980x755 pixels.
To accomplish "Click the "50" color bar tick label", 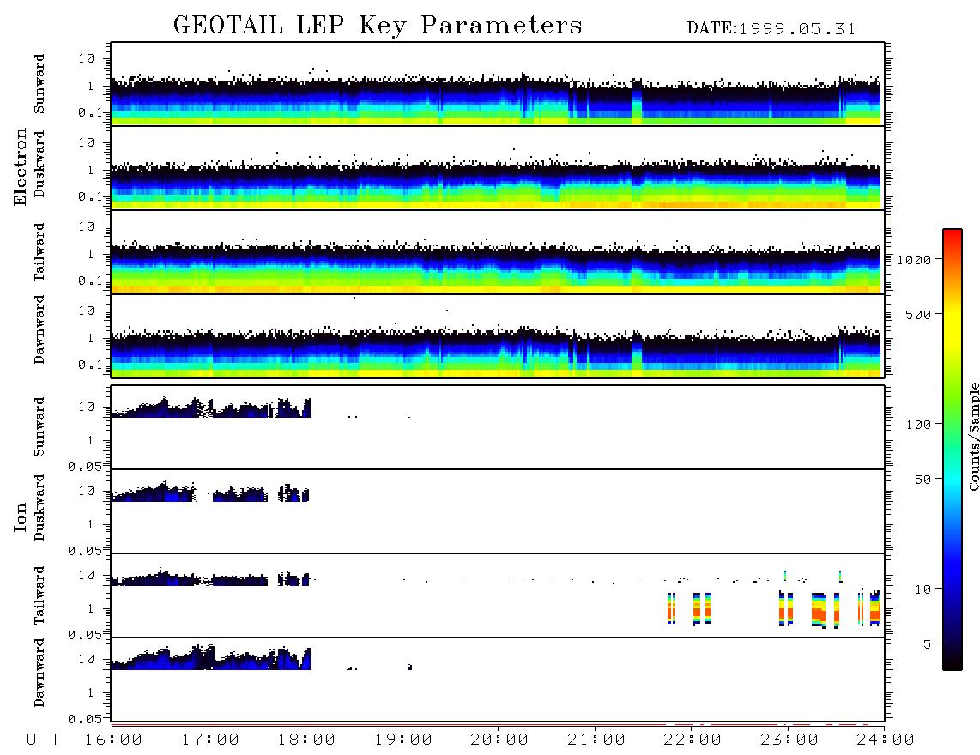I will click(923, 480).
